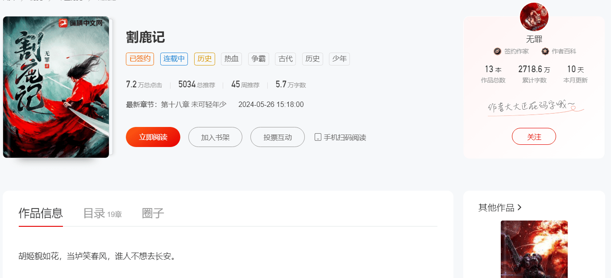Screen dimensions: 611x278
Task: Click the synopsis line 胡姬貌如花
Action: tap(97, 256)
